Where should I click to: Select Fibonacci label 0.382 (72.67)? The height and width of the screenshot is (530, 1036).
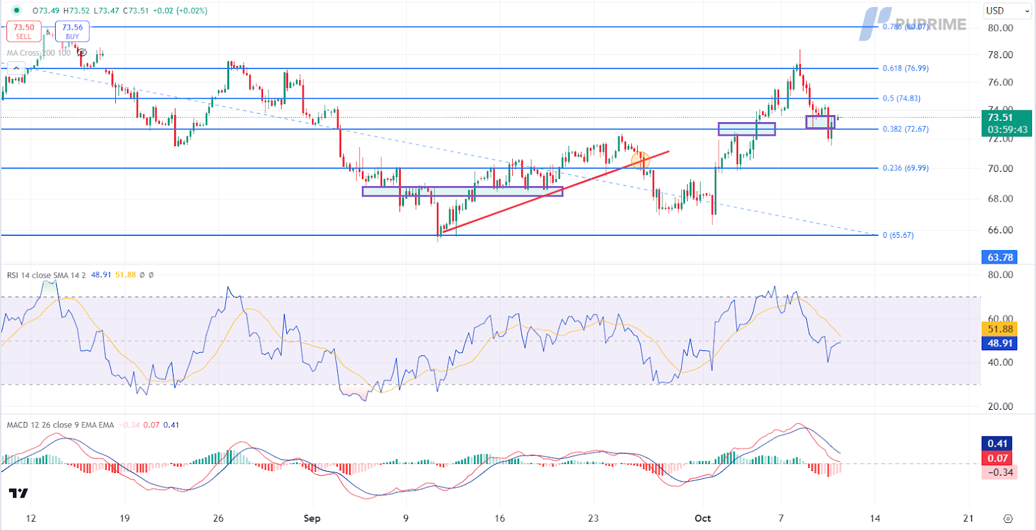click(x=905, y=129)
